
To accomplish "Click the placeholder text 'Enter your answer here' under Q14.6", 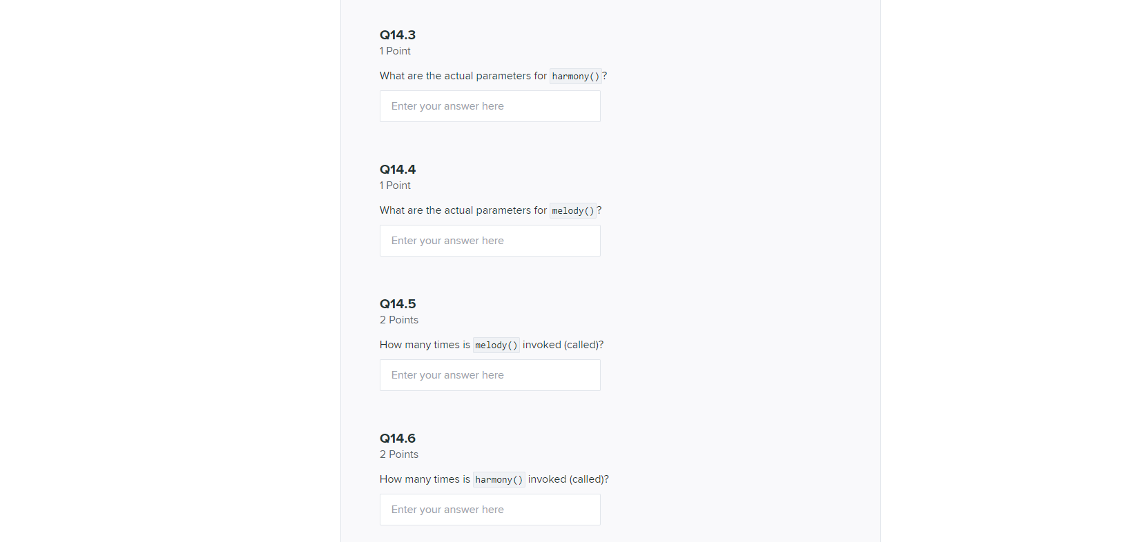I will (447, 509).
